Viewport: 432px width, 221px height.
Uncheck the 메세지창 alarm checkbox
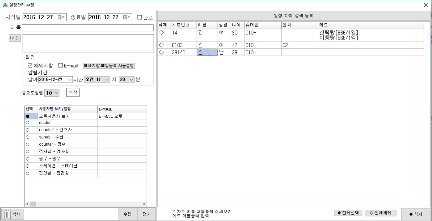30,65
